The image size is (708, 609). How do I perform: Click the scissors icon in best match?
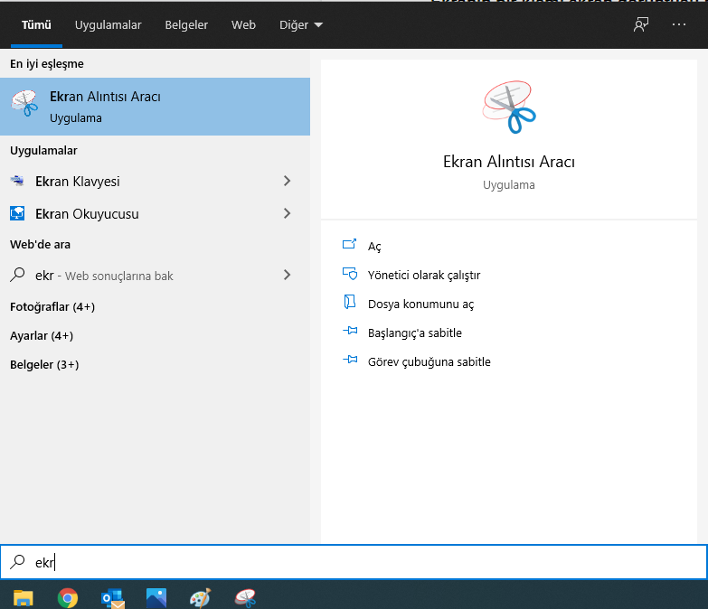tap(24, 103)
